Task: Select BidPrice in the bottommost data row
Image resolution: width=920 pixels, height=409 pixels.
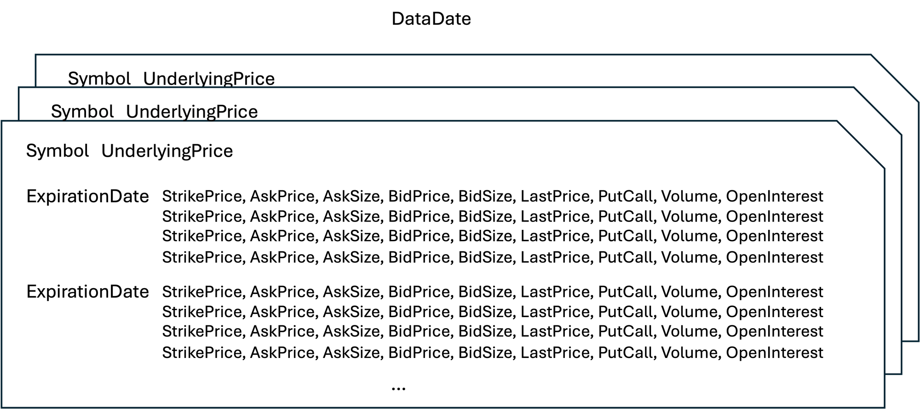Action: click(420, 353)
